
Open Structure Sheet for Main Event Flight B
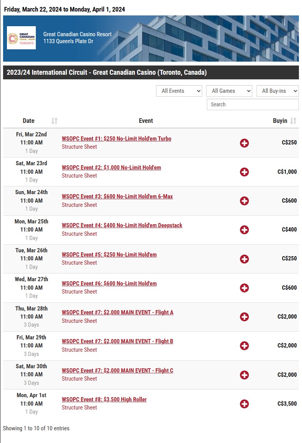(x=79, y=350)
